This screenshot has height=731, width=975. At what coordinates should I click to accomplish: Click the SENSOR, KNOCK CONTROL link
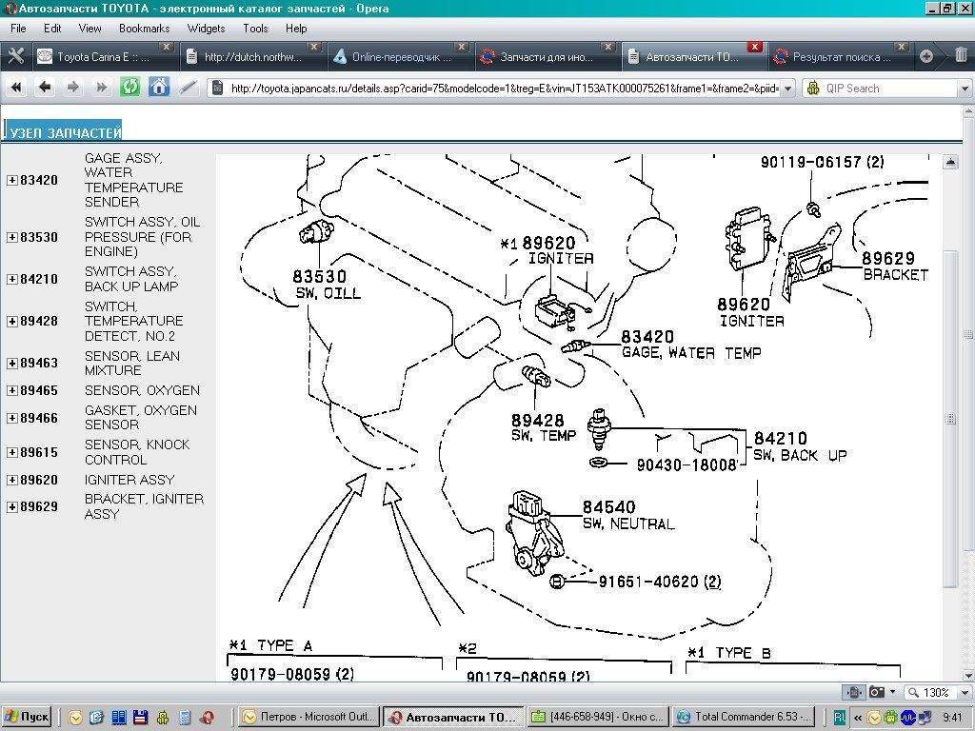136,452
